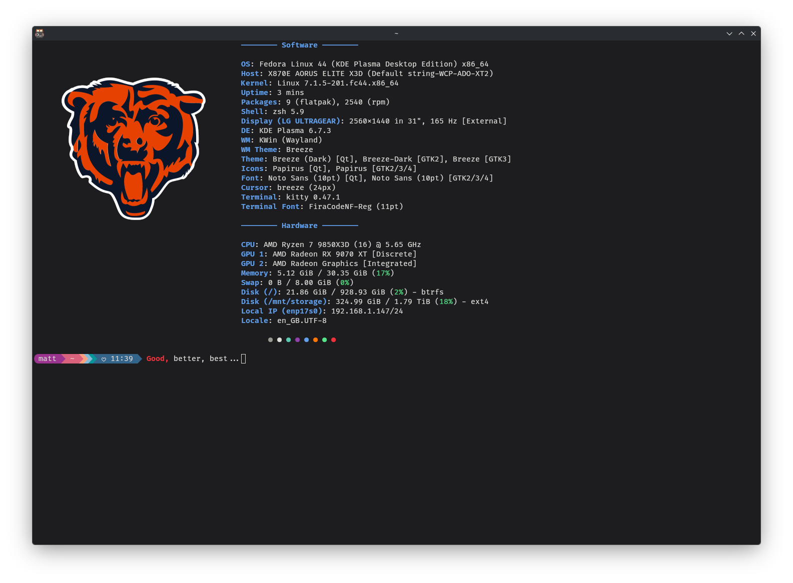The height and width of the screenshot is (583, 793).
Task: Click the green color dot
Action: point(324,340)
